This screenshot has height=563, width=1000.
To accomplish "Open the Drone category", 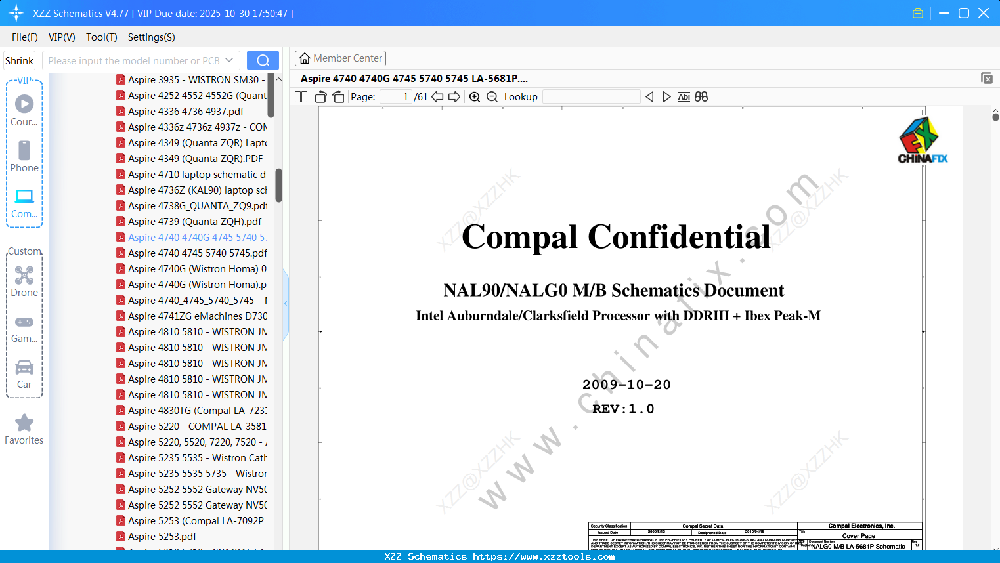I will pos(24,281).
